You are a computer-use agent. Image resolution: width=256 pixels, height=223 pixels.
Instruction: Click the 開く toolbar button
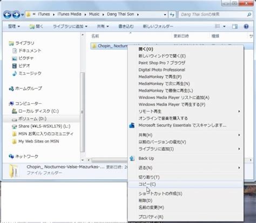[x=36, y=26]
